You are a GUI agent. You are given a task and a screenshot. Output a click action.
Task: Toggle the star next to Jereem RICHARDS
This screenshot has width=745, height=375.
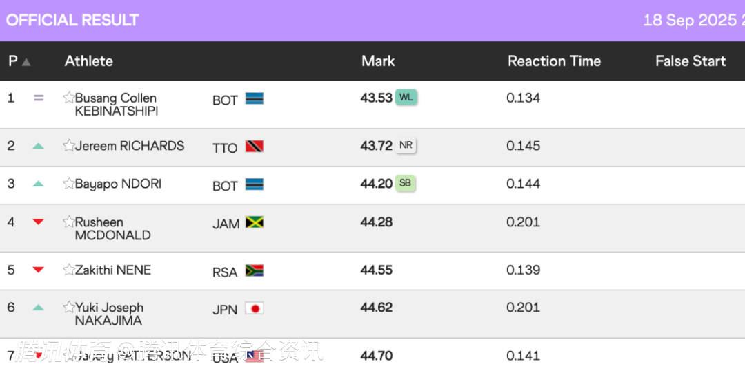68,146
